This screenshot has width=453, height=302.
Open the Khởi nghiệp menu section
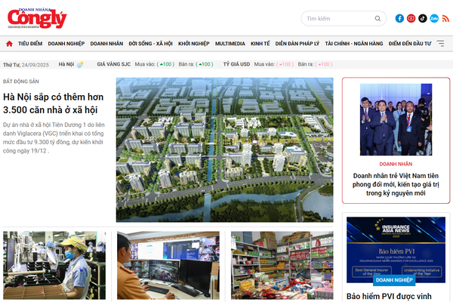pyautogui.click(x=193, y=44)
